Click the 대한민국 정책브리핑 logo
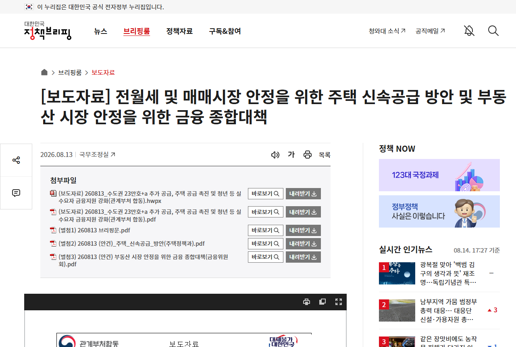The image size is (516, 347). (x=48, y=31)
